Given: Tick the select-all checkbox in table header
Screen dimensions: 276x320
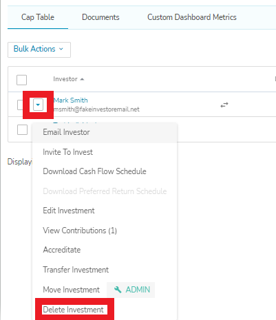Looking at the screenshot, I should [x=21, y=80].
